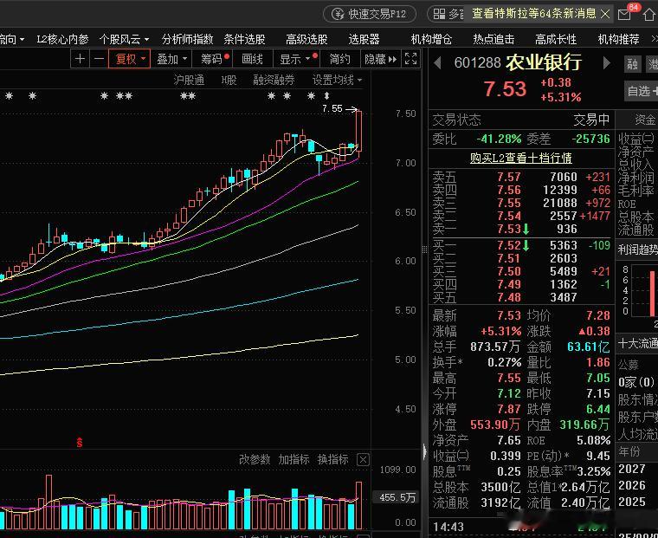Viewport: 658px width, 538px height.
Task: Click the 7.55 high price label on chart
Action: 332,109
